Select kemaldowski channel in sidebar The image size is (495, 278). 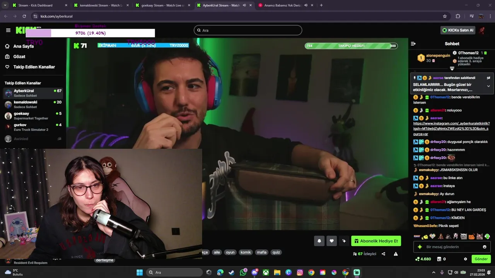[x=33, y=104]
